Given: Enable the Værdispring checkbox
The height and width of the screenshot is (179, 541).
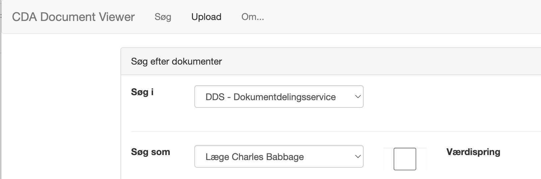Looking at the screenshot, I should [x=405, y=159].
